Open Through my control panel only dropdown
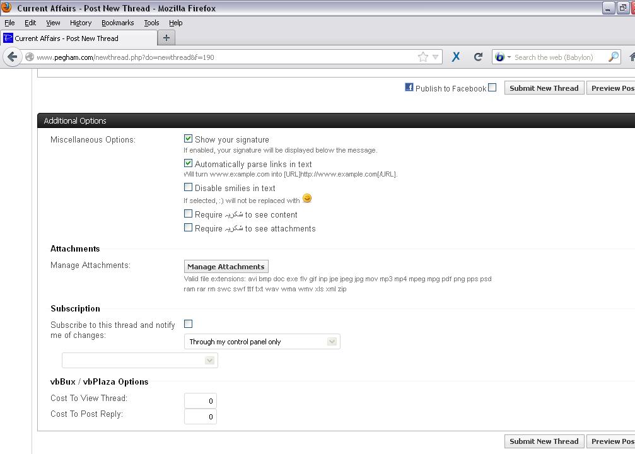Viewport: 635px width, 454px height. tap(262, 342)
